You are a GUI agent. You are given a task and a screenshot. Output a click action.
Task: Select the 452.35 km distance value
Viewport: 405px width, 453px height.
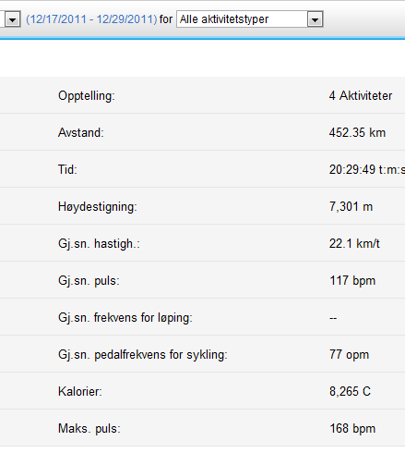[357, 133]
